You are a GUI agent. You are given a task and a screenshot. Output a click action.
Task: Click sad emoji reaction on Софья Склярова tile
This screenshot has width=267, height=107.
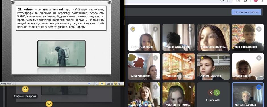coord(133,29)
